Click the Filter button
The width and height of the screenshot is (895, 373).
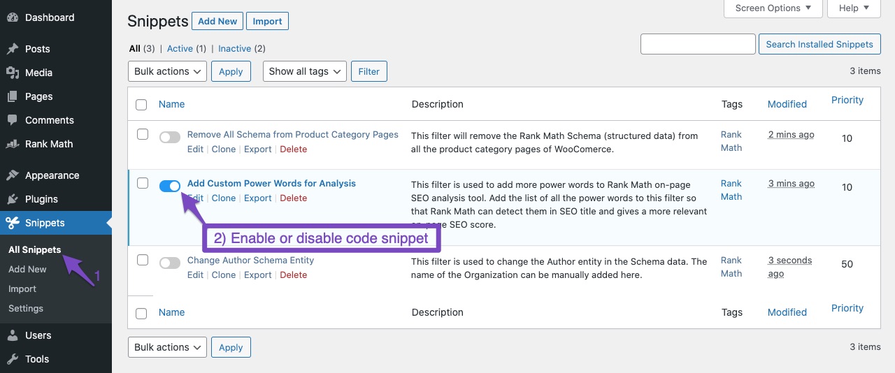(368, 71)
